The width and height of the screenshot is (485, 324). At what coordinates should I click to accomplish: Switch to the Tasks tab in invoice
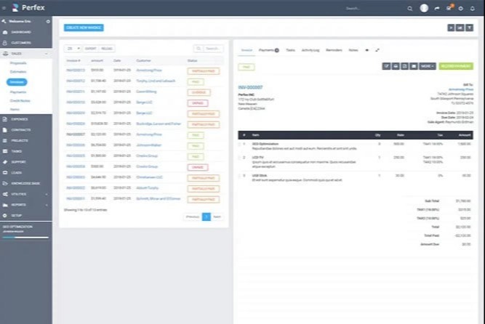coord(290,50)
